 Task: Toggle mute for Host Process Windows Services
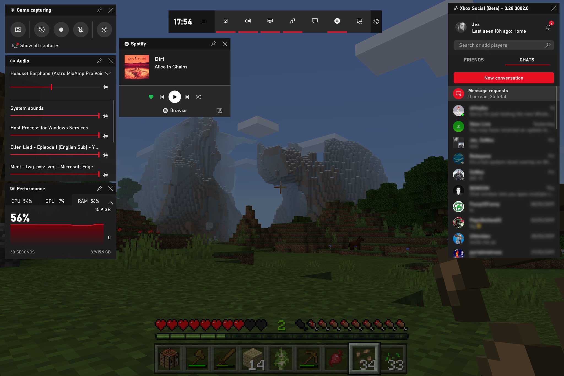click(x=105, y=136)
